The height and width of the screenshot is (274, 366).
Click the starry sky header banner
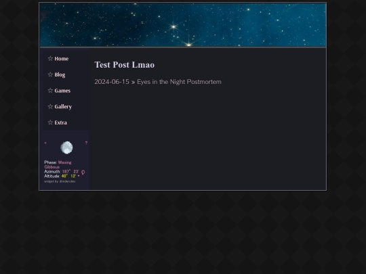pyautogui.click(x=183, y=25)
